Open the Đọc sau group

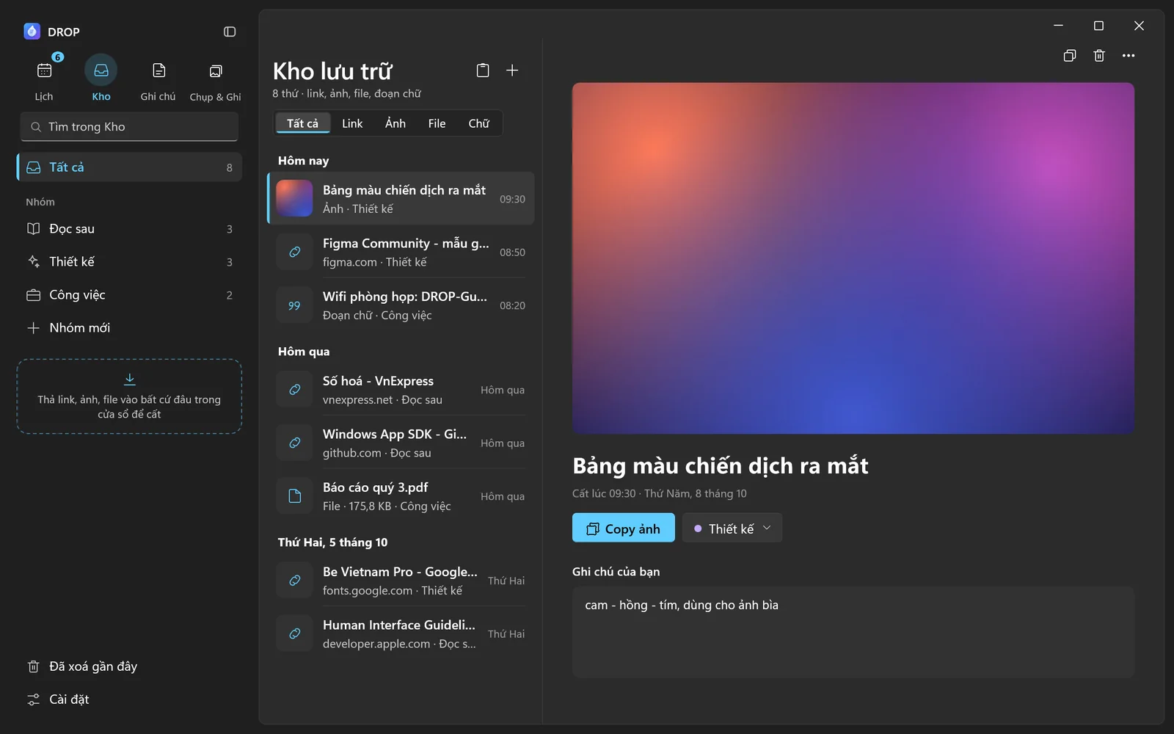point(129,229)
